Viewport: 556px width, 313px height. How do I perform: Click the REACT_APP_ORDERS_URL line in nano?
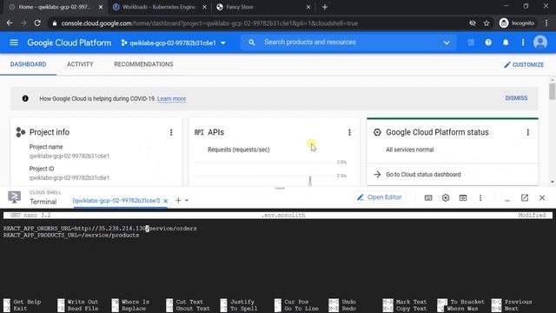(100, 228)
